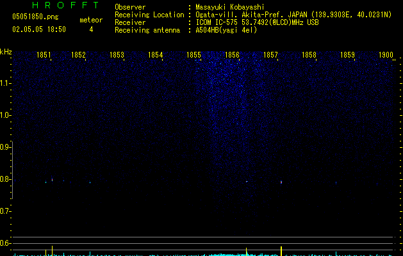Click the 1853 time axis label

pyautogui.click(x=117, y=55)
